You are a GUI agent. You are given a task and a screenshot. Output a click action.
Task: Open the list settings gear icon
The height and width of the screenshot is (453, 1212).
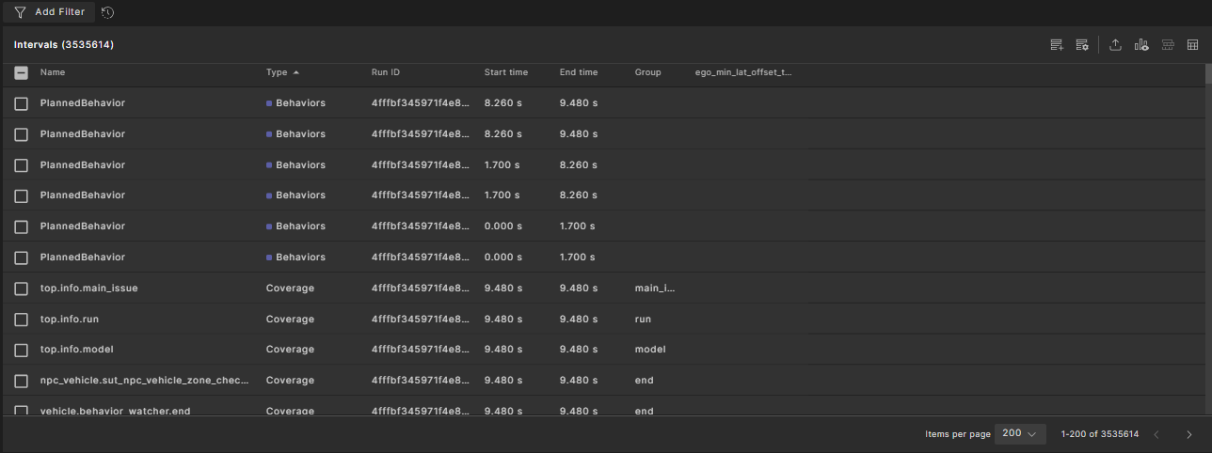point(1082,45)
